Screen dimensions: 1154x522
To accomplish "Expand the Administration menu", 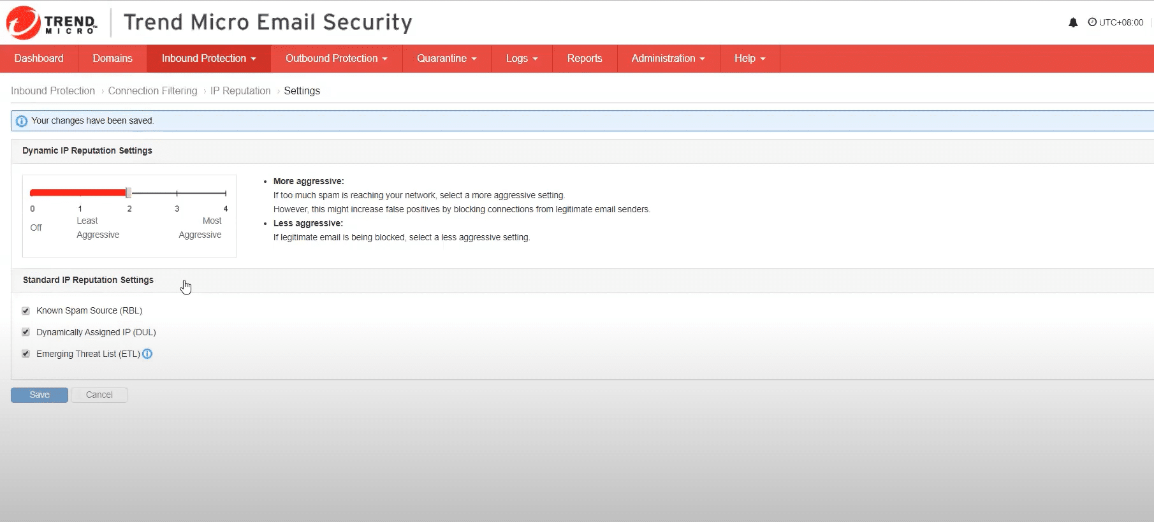I will [x=668, y=59].
